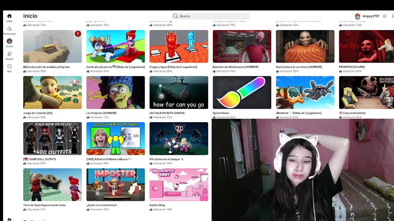Viewport: 394px width, 221px height.
Task: Open Conducción de autobús peligrosa thumbnail
Action: pyautogui.click(x=52, y=46)
